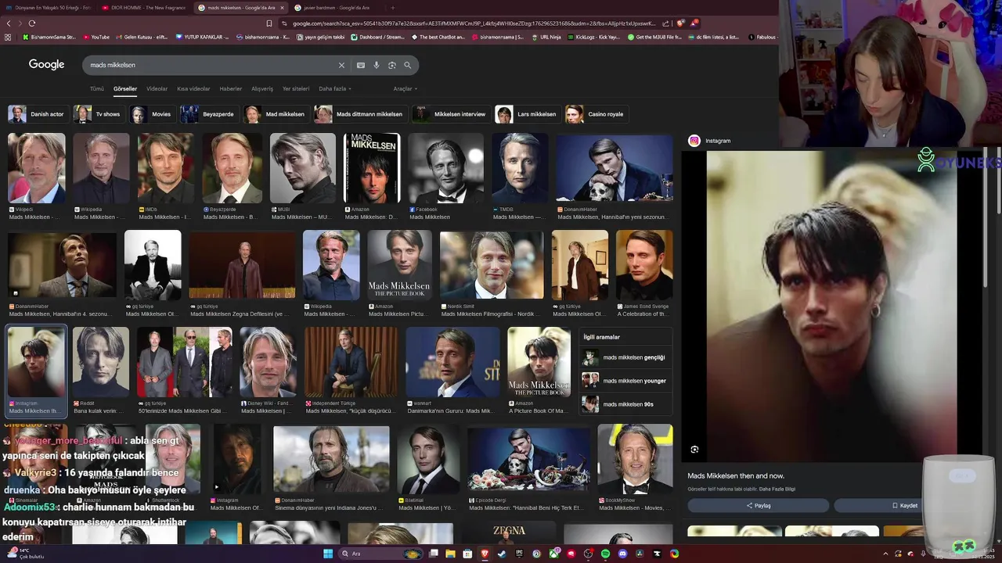
Task: Share the page via address-bar share icon
Action: (x=665, y=23)
